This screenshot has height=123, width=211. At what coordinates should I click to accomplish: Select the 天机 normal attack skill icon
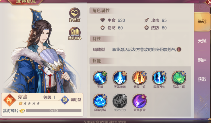100,78
